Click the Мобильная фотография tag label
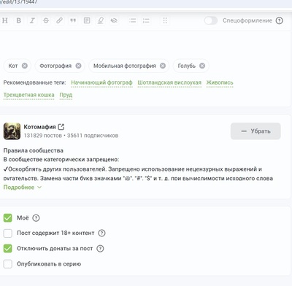Screen dimensions: 292x286 tap(125, 66)
